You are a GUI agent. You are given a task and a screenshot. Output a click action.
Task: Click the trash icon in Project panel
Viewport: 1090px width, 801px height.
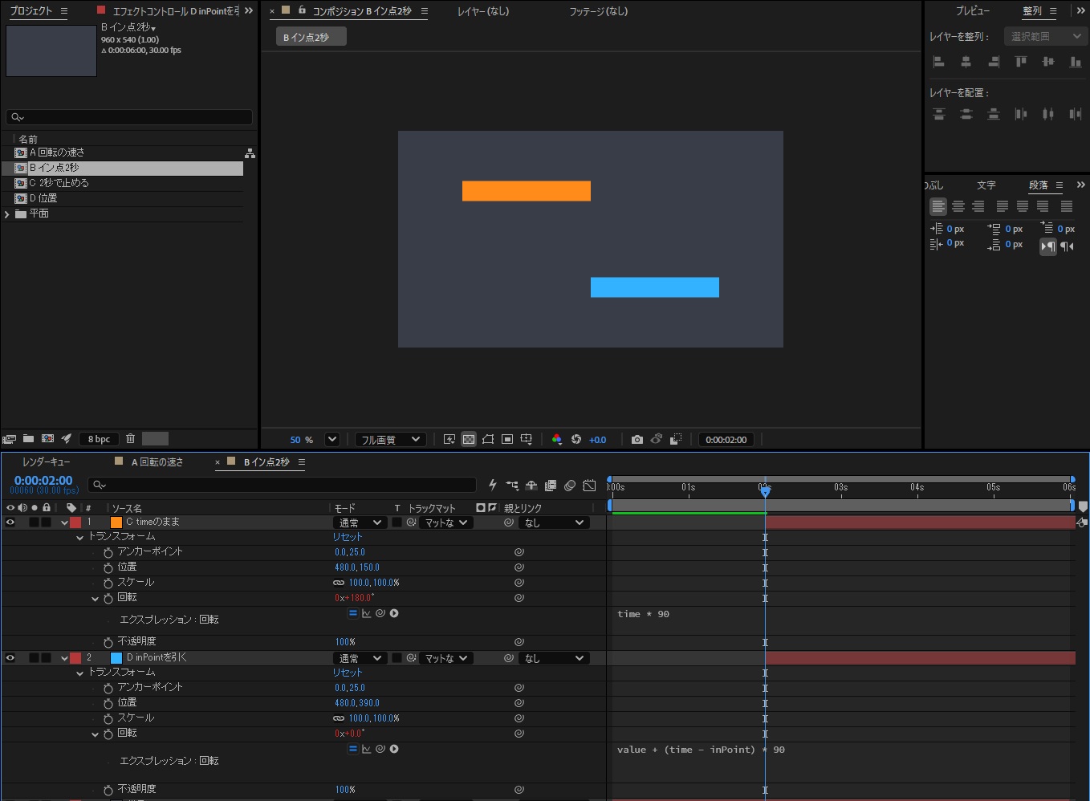130,439
